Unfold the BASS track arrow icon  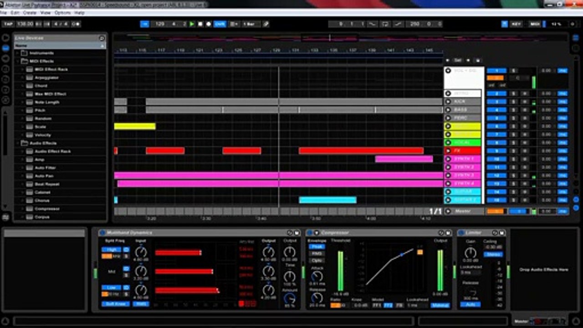(x=448, y=110)
